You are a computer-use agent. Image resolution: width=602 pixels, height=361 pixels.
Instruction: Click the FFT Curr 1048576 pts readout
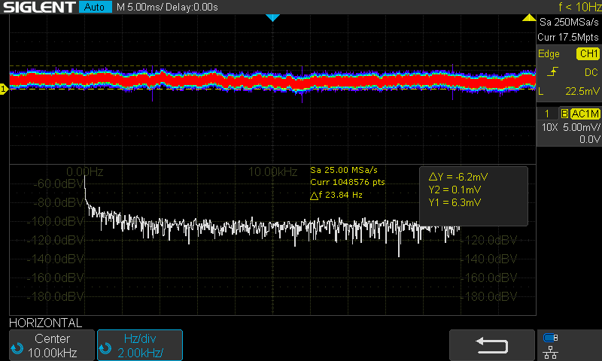coord(348,182)
